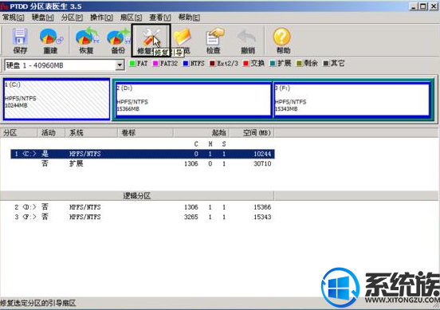The image size is (440, 310).
Task: Select the D: partition block in disk map
Action: tap(194, 99)
